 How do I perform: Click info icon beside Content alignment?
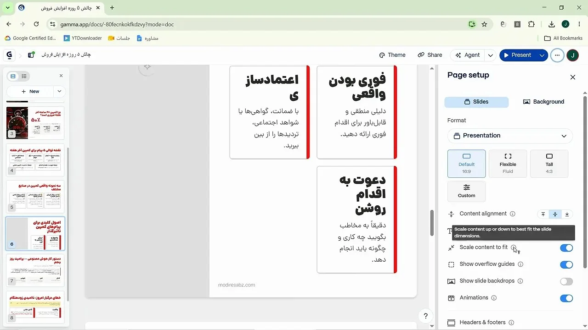point(513,214)
